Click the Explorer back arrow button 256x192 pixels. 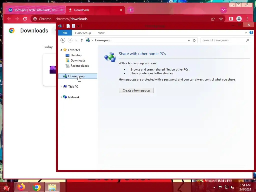click(63, 40)
